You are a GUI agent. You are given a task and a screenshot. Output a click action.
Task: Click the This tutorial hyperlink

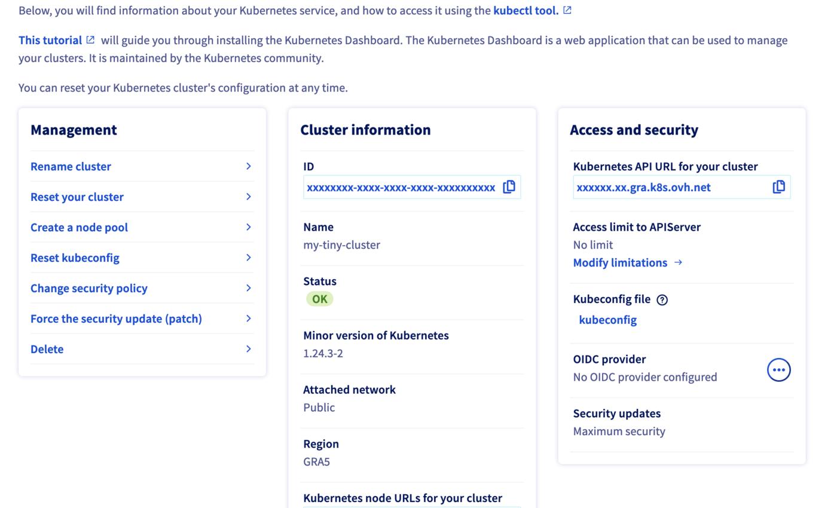click(51, 39)
